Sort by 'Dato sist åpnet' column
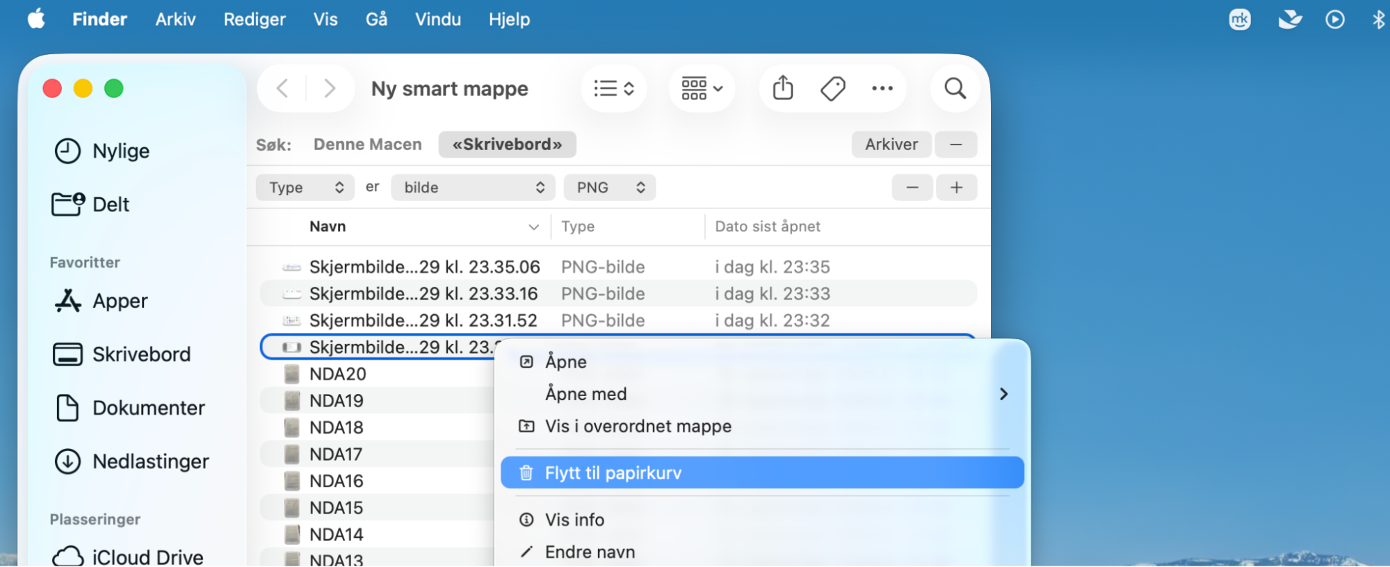The image size is (1390, 567). (768, 227)
